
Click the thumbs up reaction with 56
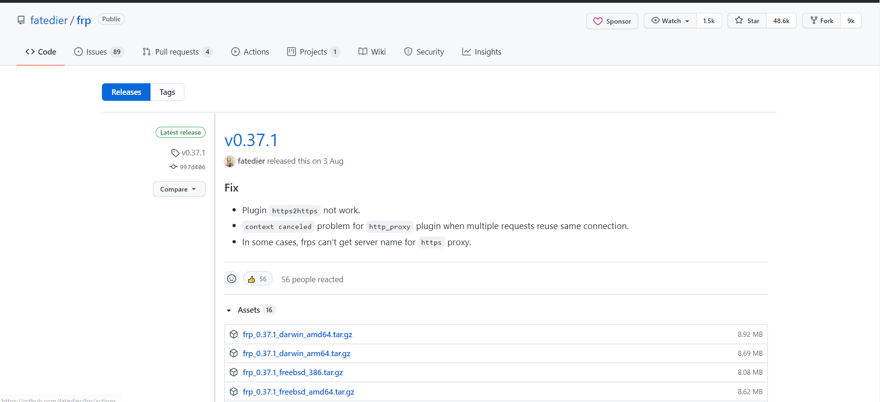(258, 279)
